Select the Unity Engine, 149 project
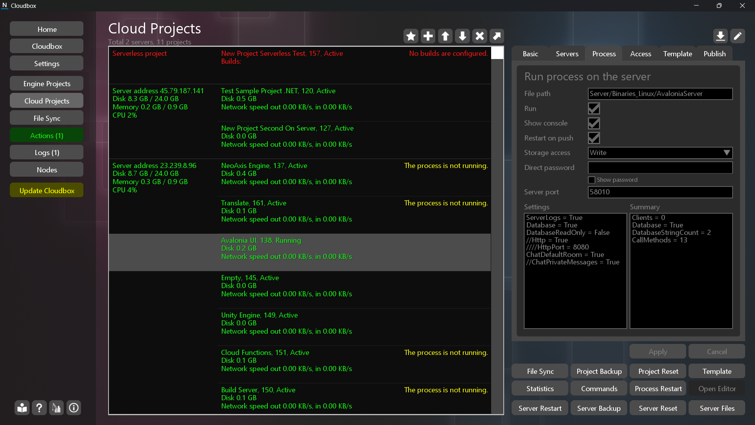This screenshot has width=755, height=425. click(354, 327)
